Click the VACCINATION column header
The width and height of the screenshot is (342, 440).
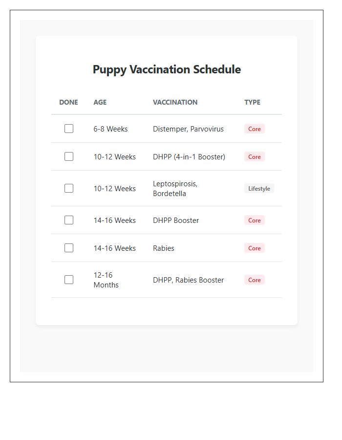click(x=175, y=102)
